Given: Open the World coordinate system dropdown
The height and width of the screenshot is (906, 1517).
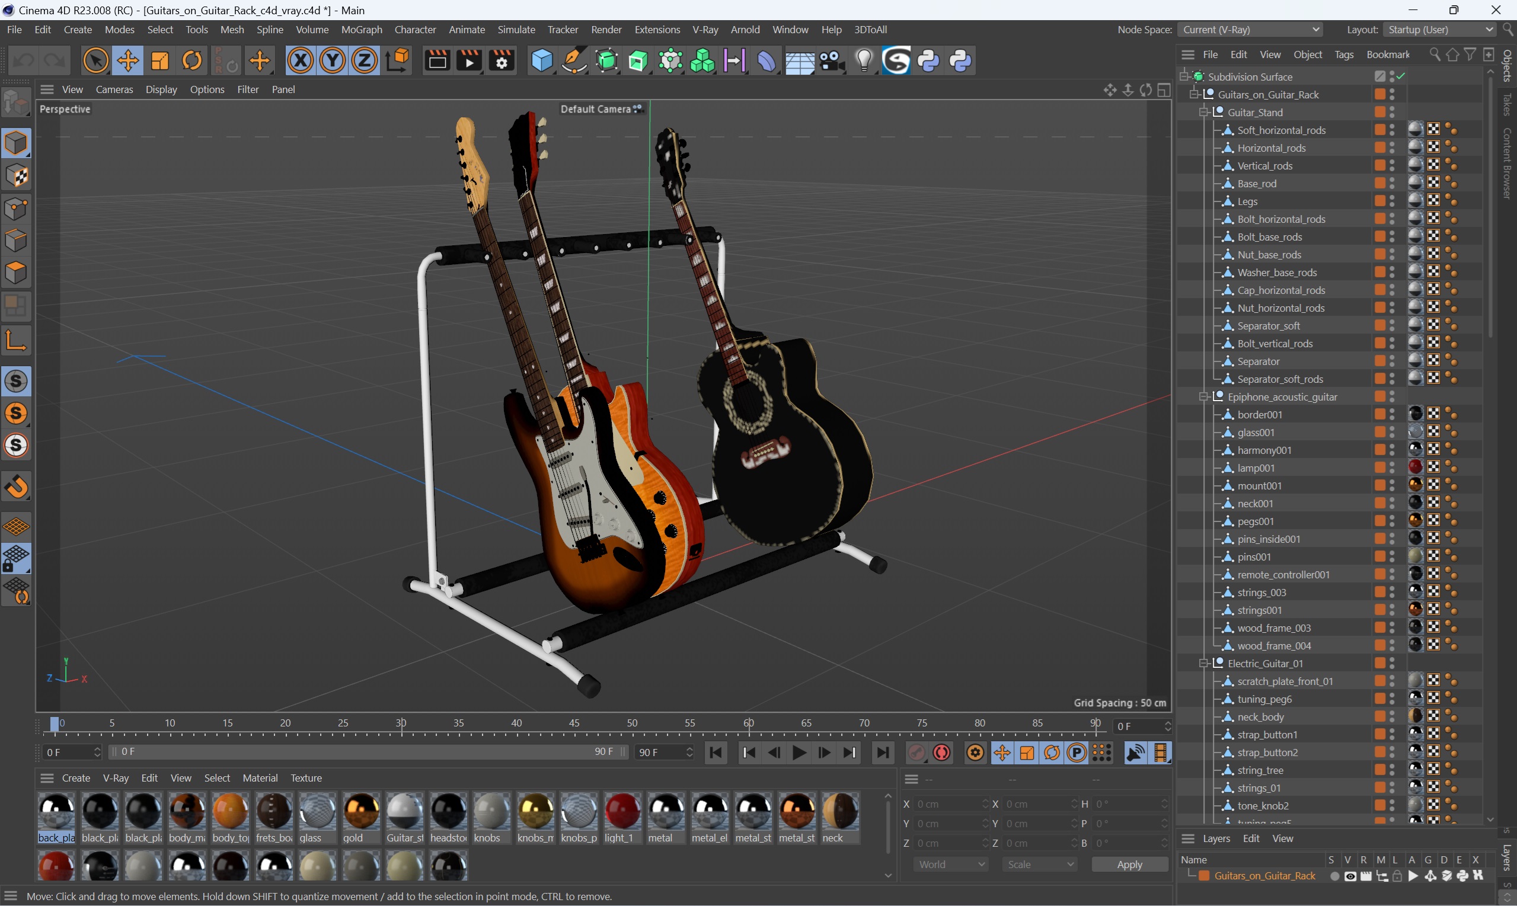Looking at the screenshot, I should [950, 865].
